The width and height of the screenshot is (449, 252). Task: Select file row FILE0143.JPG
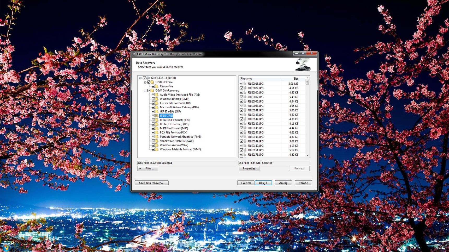coord(272,115)
